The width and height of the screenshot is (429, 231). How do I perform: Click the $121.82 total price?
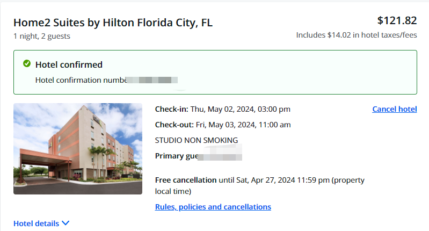397,21
